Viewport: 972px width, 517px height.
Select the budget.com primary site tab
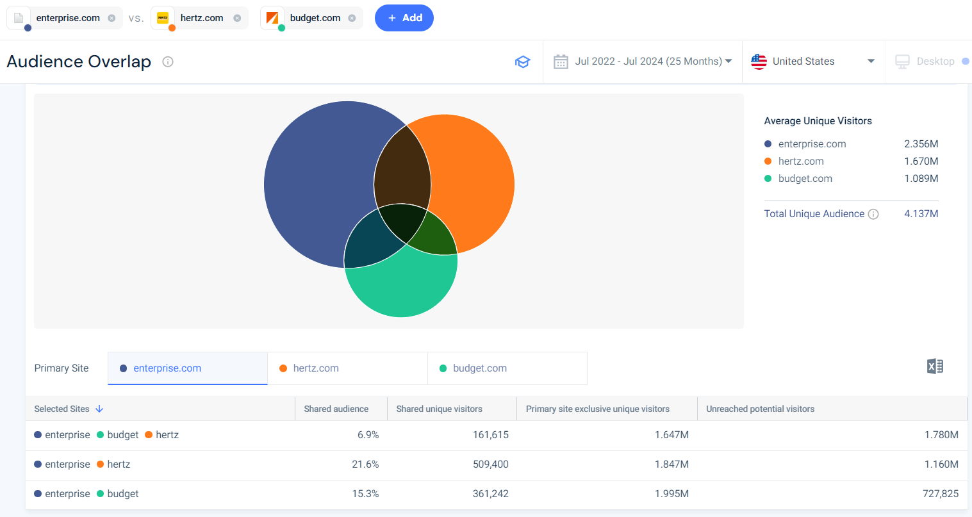507,368
